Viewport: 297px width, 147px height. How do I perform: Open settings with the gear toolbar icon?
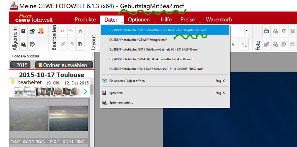tap(32, 44)
